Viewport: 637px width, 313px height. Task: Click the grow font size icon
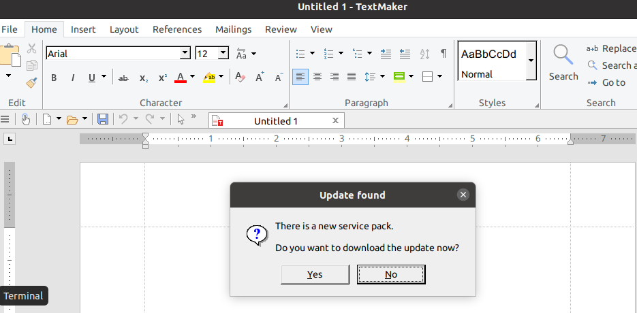(260, 78)
